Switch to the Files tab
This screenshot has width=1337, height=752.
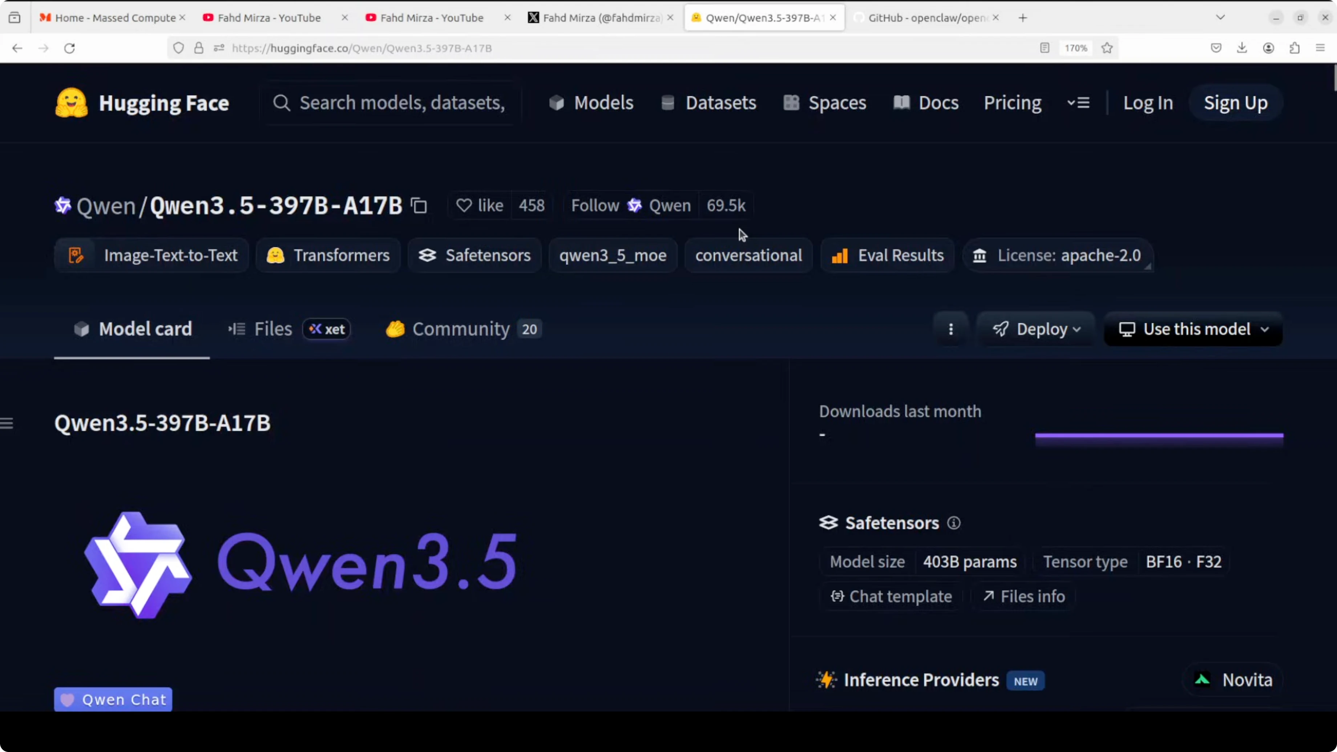(x=272, y=329)
